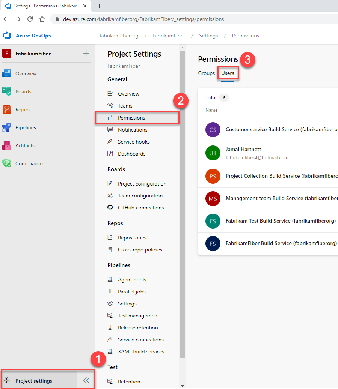The image size is (338, 389).
Task: Open Project settings at bottom left
Action: [34, 381]
